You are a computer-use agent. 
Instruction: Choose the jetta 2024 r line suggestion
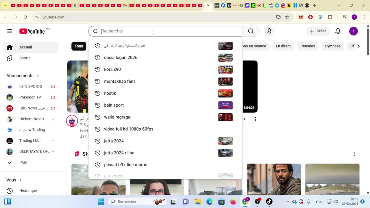point(165,153)
